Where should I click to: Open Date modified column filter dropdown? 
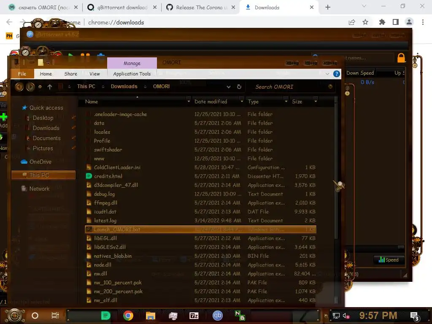point(242,101)
